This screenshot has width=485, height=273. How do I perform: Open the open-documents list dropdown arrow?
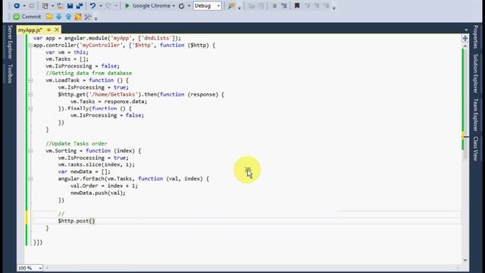coord(466,30)
